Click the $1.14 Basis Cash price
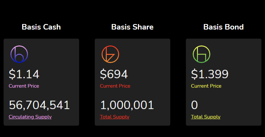265x137 pixels. [x=24, y=74]
